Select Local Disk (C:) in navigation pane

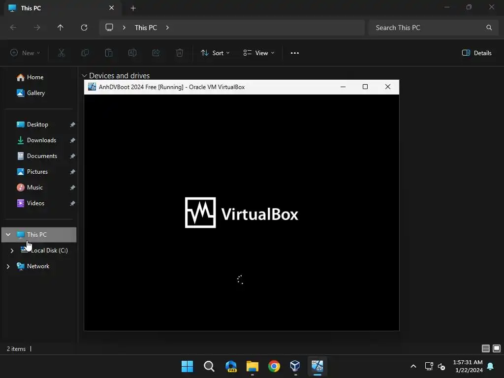[49, 251]
